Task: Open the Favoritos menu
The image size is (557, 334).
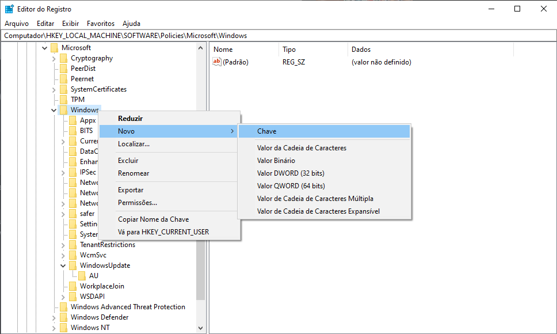Action: [101, 24]
